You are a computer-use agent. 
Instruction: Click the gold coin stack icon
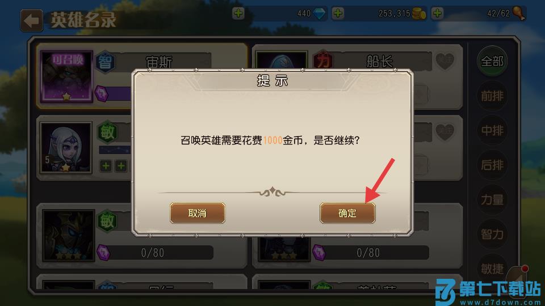(x=419, y=14)
